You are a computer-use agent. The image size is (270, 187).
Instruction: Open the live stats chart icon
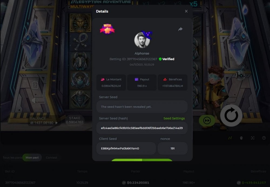point(230,138)
